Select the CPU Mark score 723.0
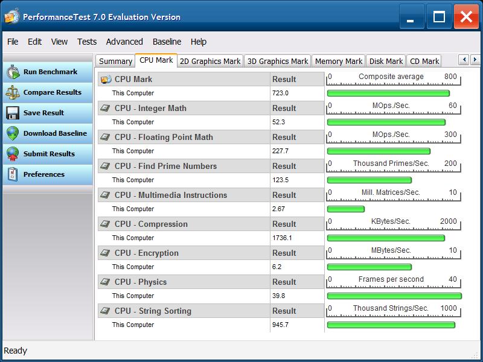483x362 pixels. 280,93
